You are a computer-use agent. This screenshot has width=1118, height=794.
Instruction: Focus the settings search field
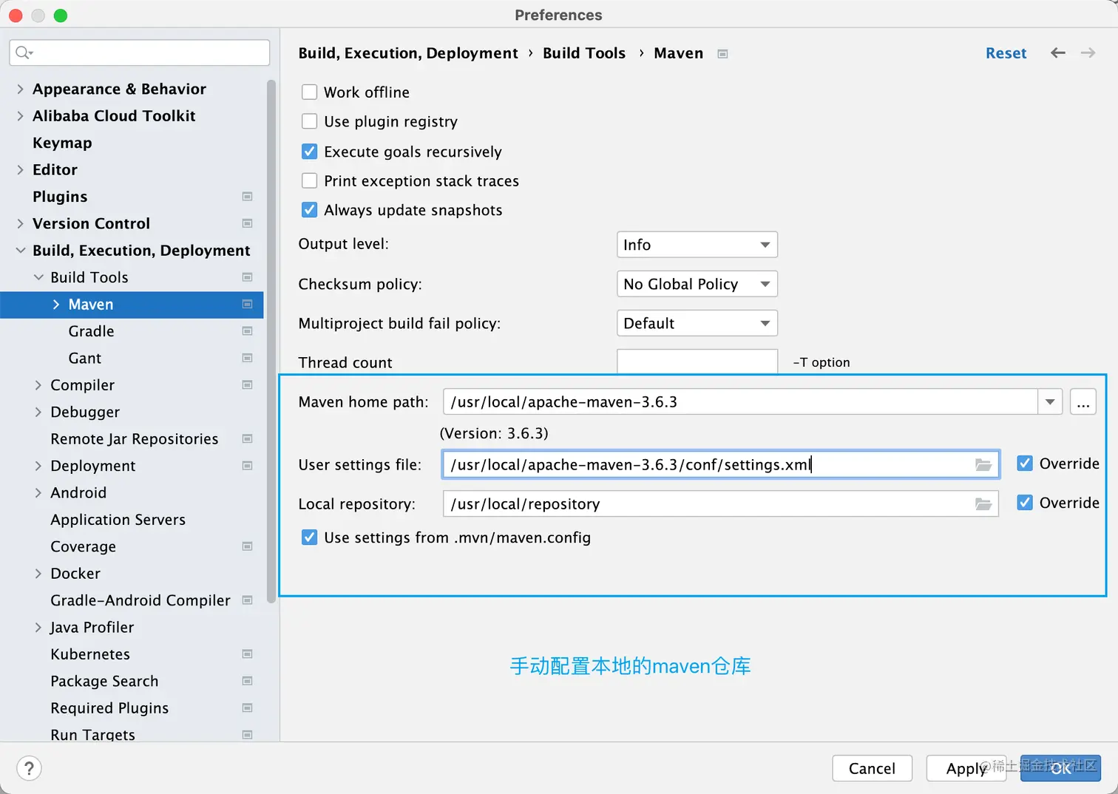pyautogui.click(x=139, y=52)
